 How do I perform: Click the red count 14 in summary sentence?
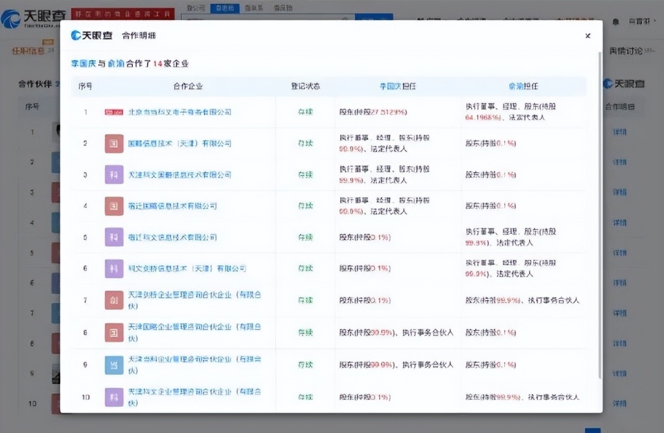[158, 64]
